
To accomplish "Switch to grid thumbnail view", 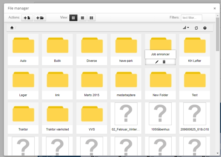I will (x=73, y=18).
